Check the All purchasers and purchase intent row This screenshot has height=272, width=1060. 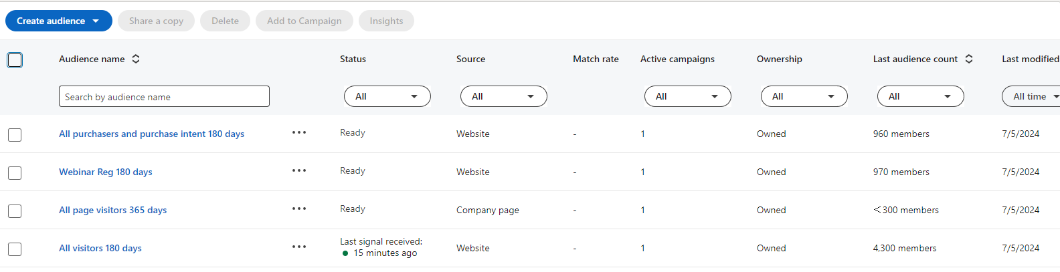(15, 135)
